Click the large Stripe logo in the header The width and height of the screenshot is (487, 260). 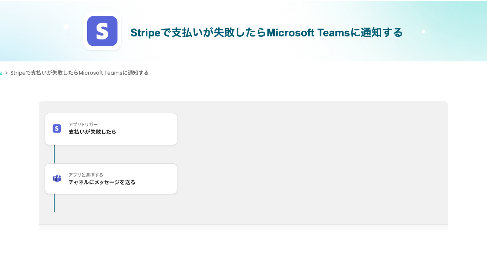[x=102, y=31]
